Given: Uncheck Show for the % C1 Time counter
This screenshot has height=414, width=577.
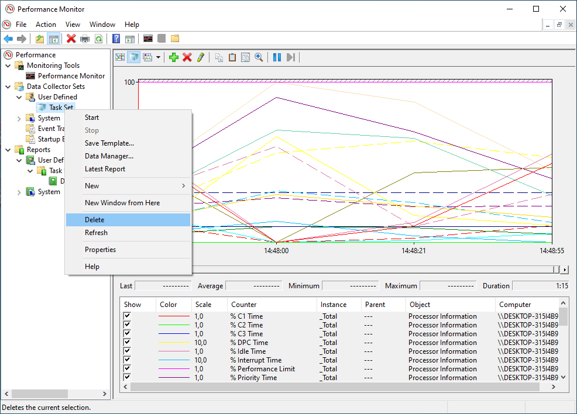Looking at the screenshot, I should click(x=127, y=316).
